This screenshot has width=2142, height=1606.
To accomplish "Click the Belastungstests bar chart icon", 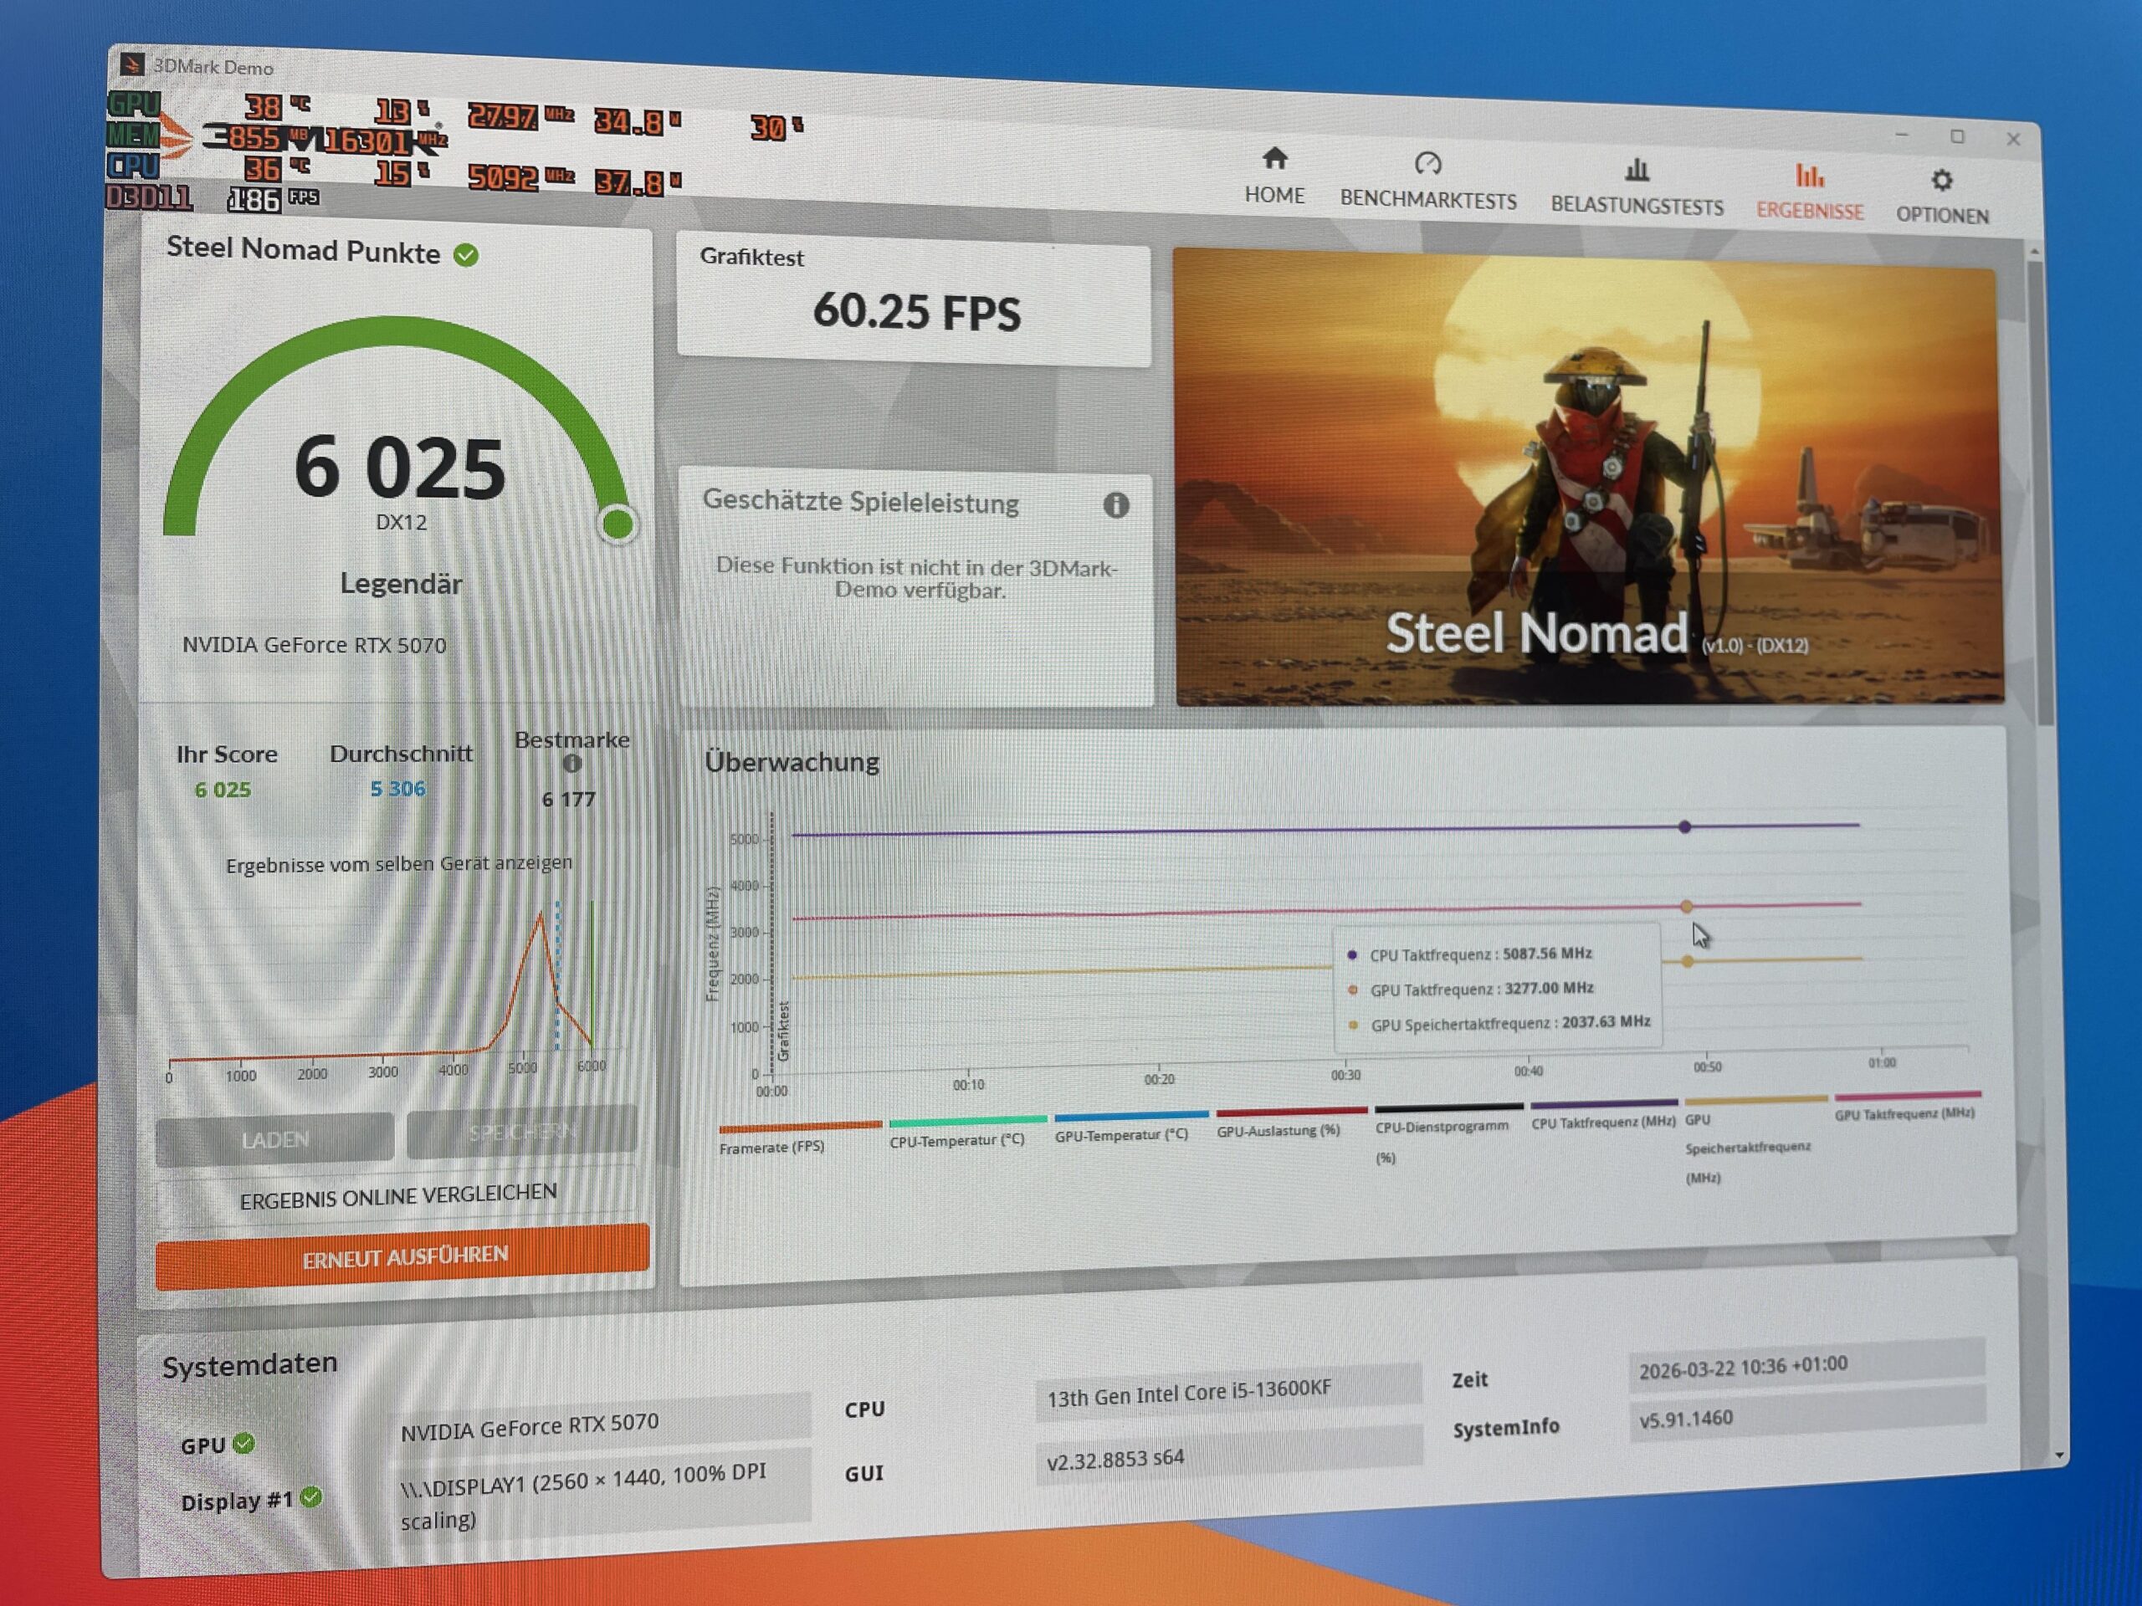I will (x=1637, y=171).
